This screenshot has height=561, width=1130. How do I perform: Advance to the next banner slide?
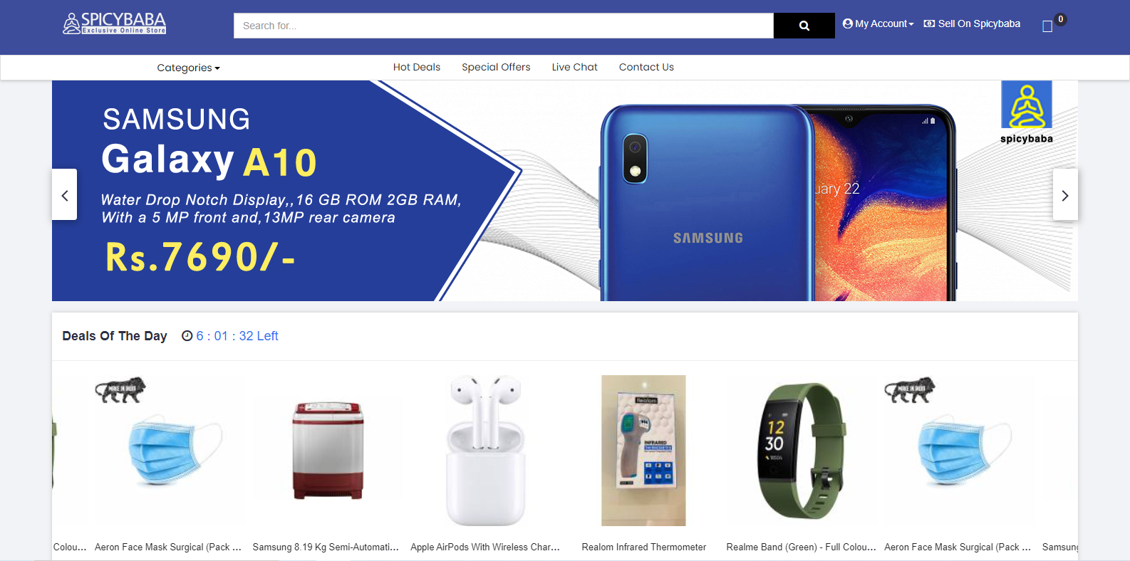(x=1065, y=194)
